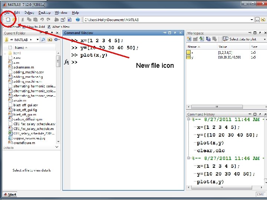Click the up-folder icon in Current Folder panel

(50, 40)
